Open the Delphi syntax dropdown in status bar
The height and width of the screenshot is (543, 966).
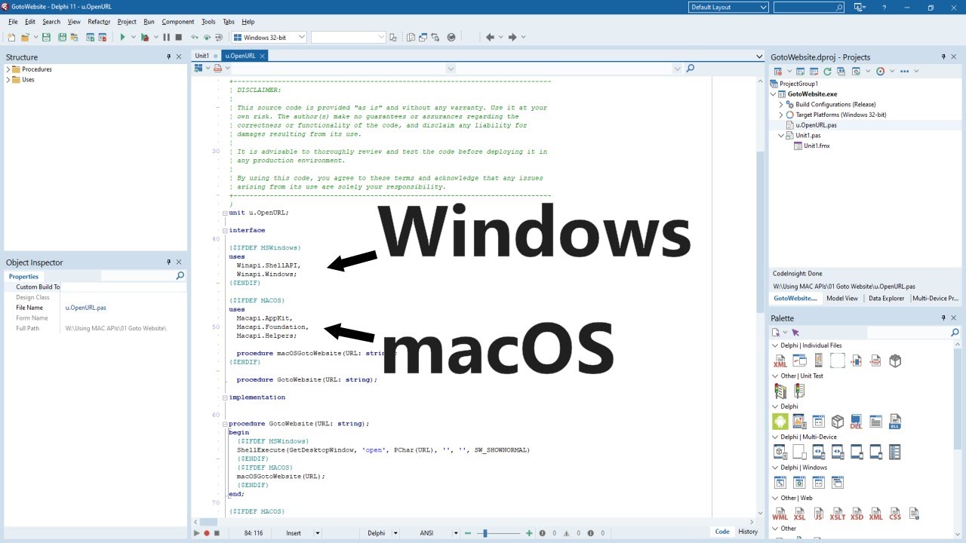(x=395, y=533)
